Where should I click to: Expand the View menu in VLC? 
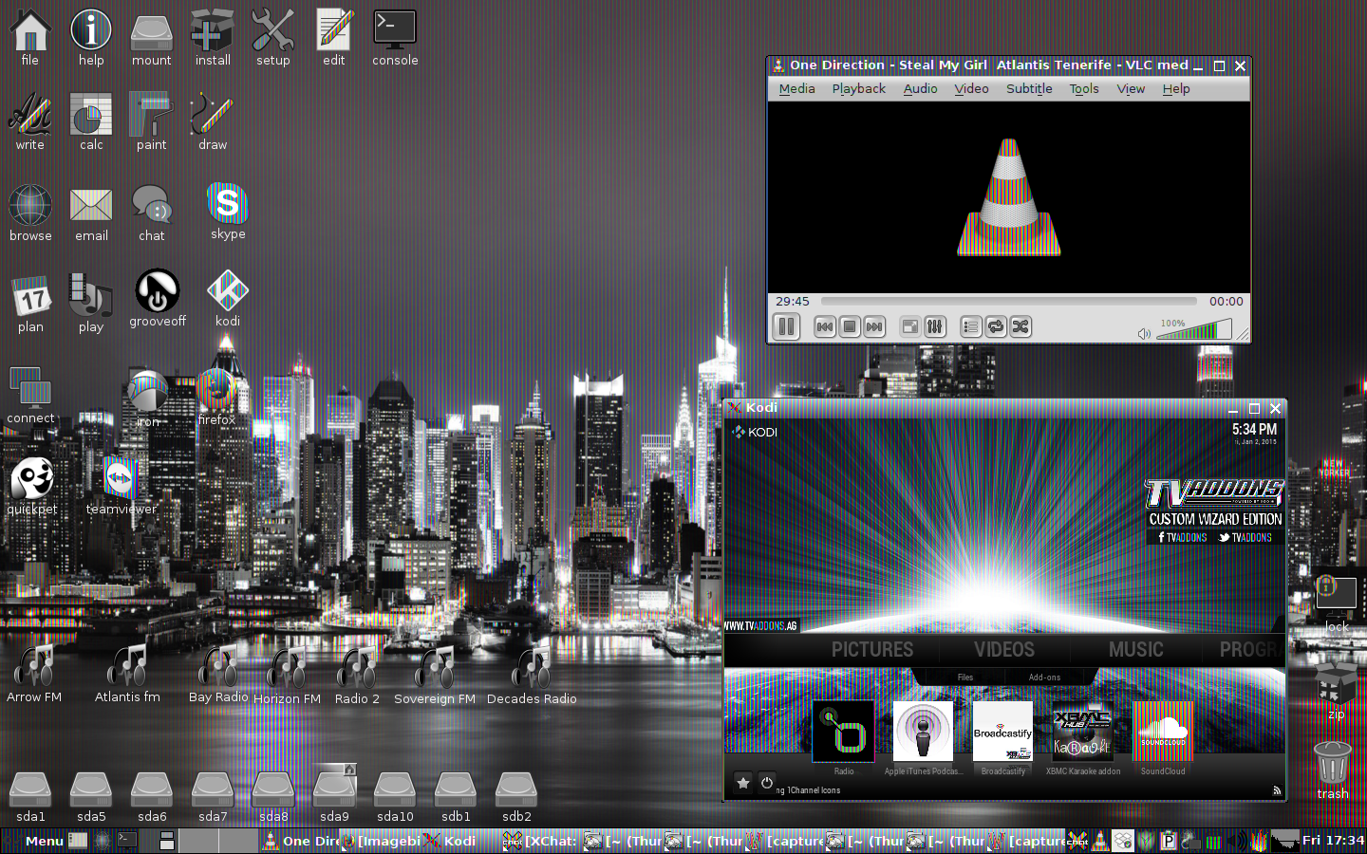point(1131,88)
